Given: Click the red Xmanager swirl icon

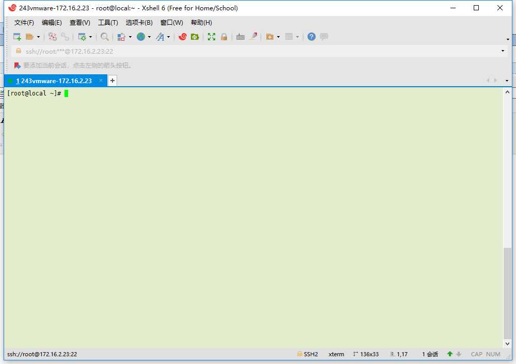Looking at the screenshot, I should [182, 37].
